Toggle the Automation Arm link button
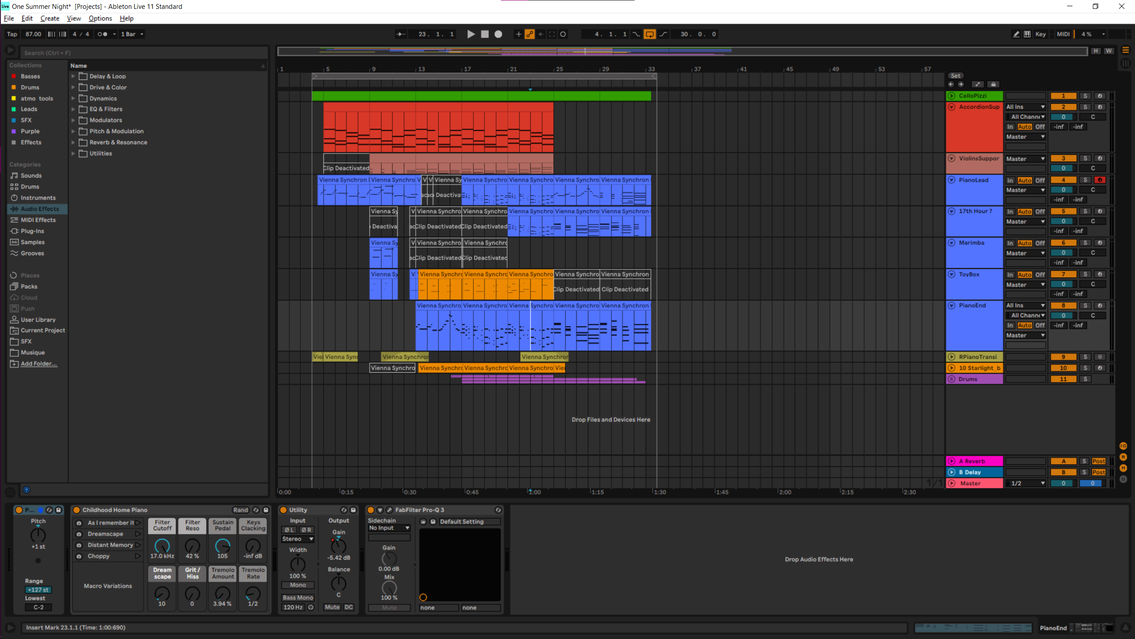 pyautogui.click(x=530, y=34)
